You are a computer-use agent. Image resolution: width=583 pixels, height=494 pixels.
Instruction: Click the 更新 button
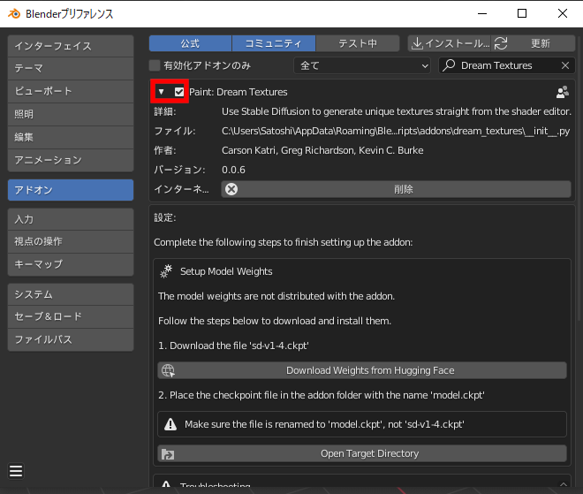(x=534, y=43)
